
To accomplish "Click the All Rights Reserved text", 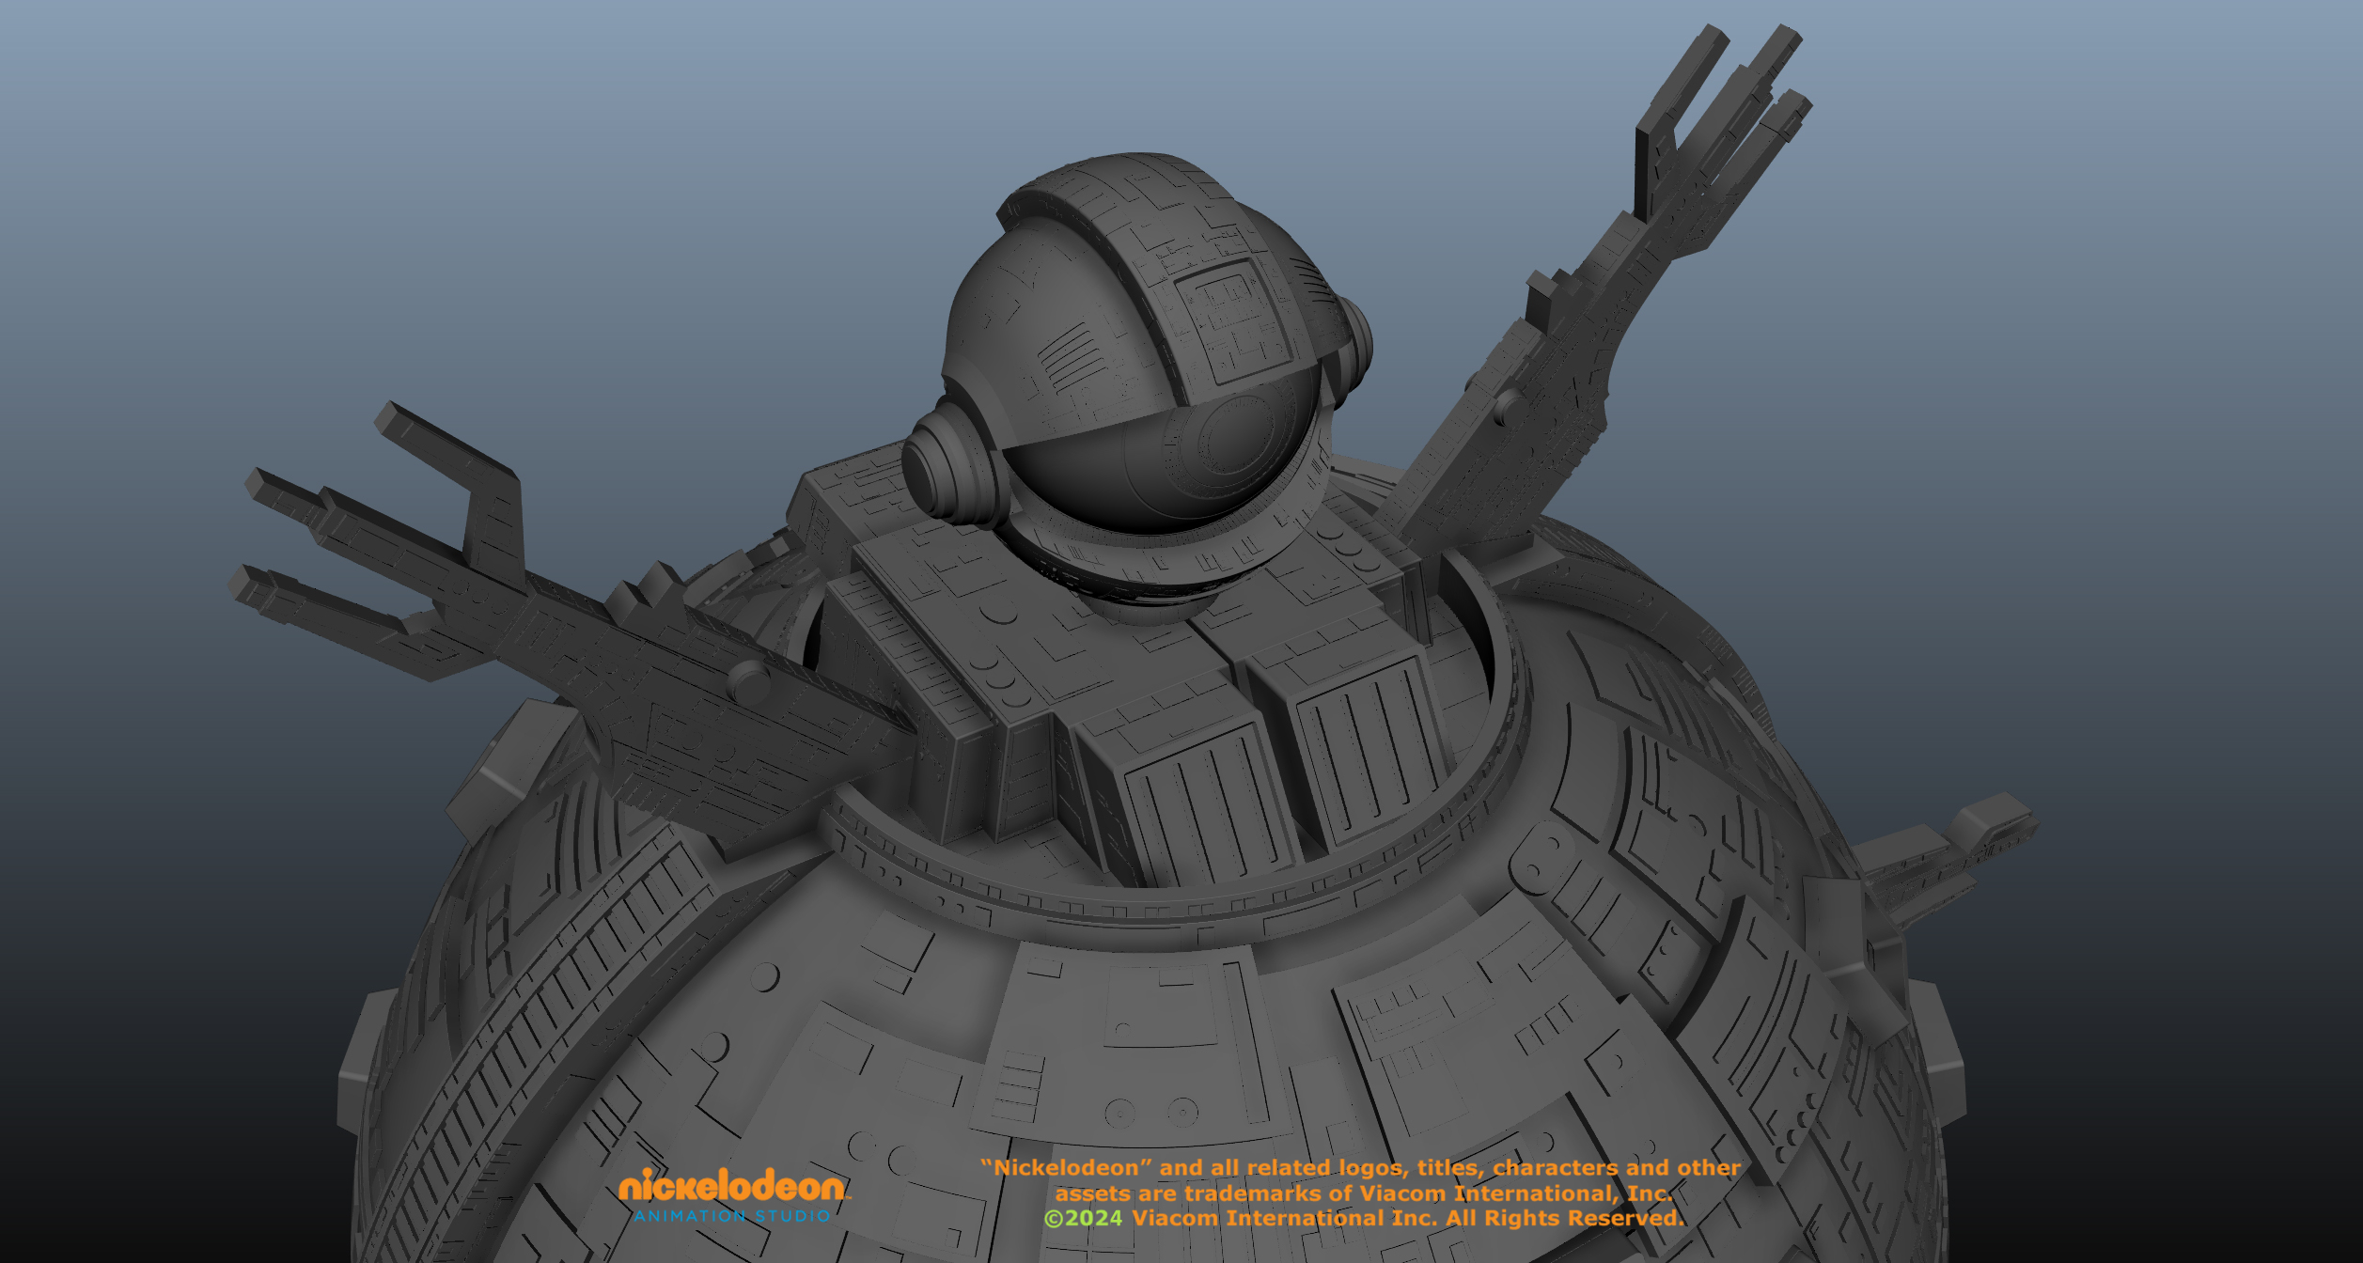I will click(x=1563, y=1219).
